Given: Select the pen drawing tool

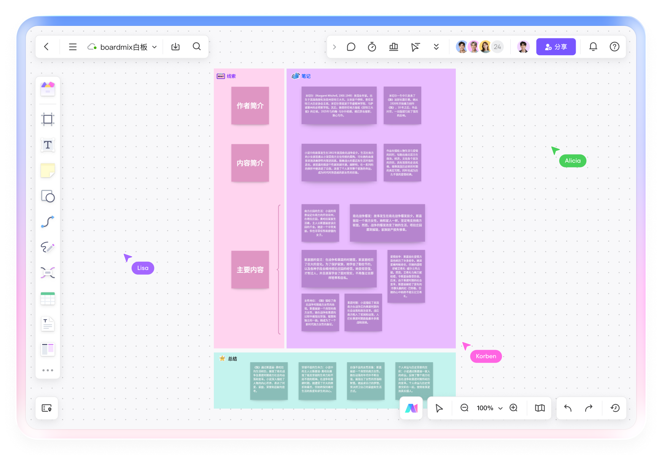Looking at the screenshot, I should (x=48, y=247).
